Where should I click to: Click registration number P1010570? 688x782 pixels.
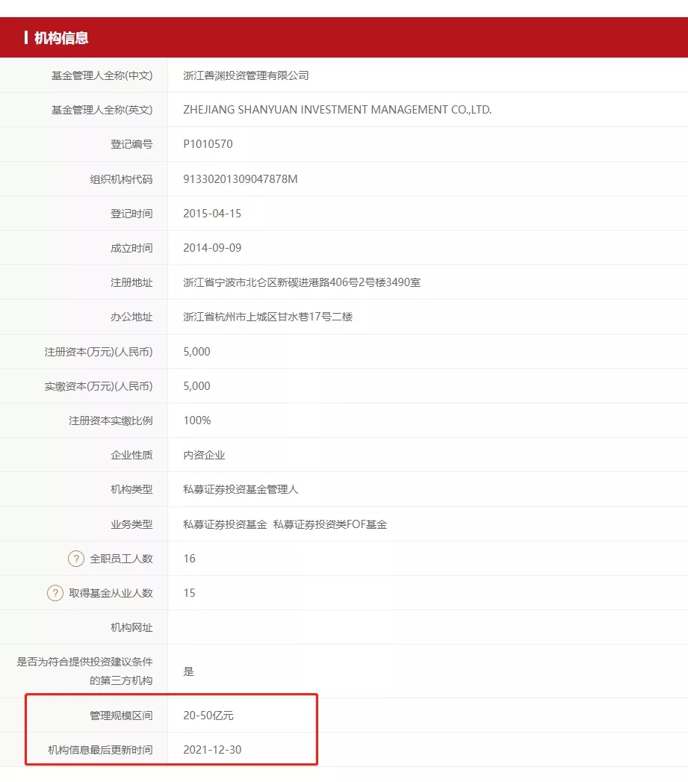[208, 144]
